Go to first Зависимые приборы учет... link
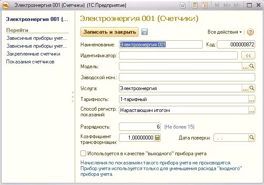This screenshot has width=264, height=185. coord(37,38)
